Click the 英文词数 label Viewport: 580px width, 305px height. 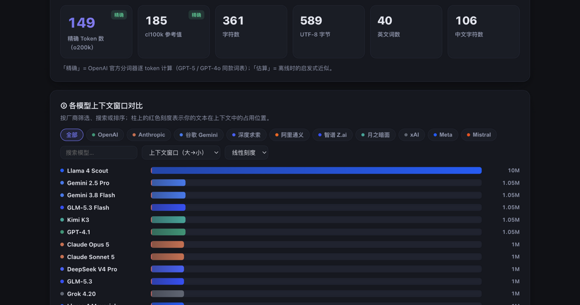tap(389, 35)
